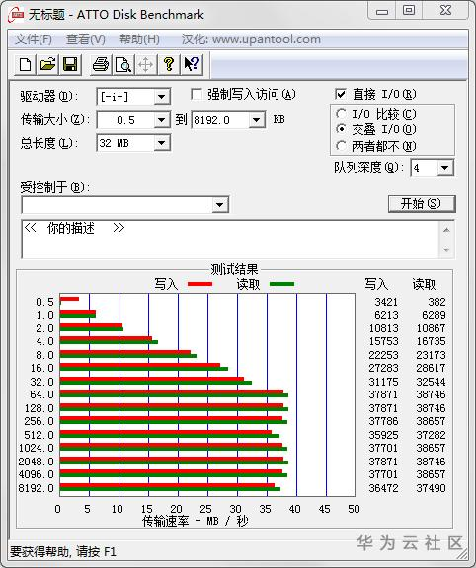Open About with the question mark icon
Screen dimensions: 476x568
168,64
